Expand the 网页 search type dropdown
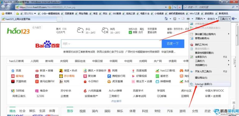239x116 pixels. pos(66,44)
